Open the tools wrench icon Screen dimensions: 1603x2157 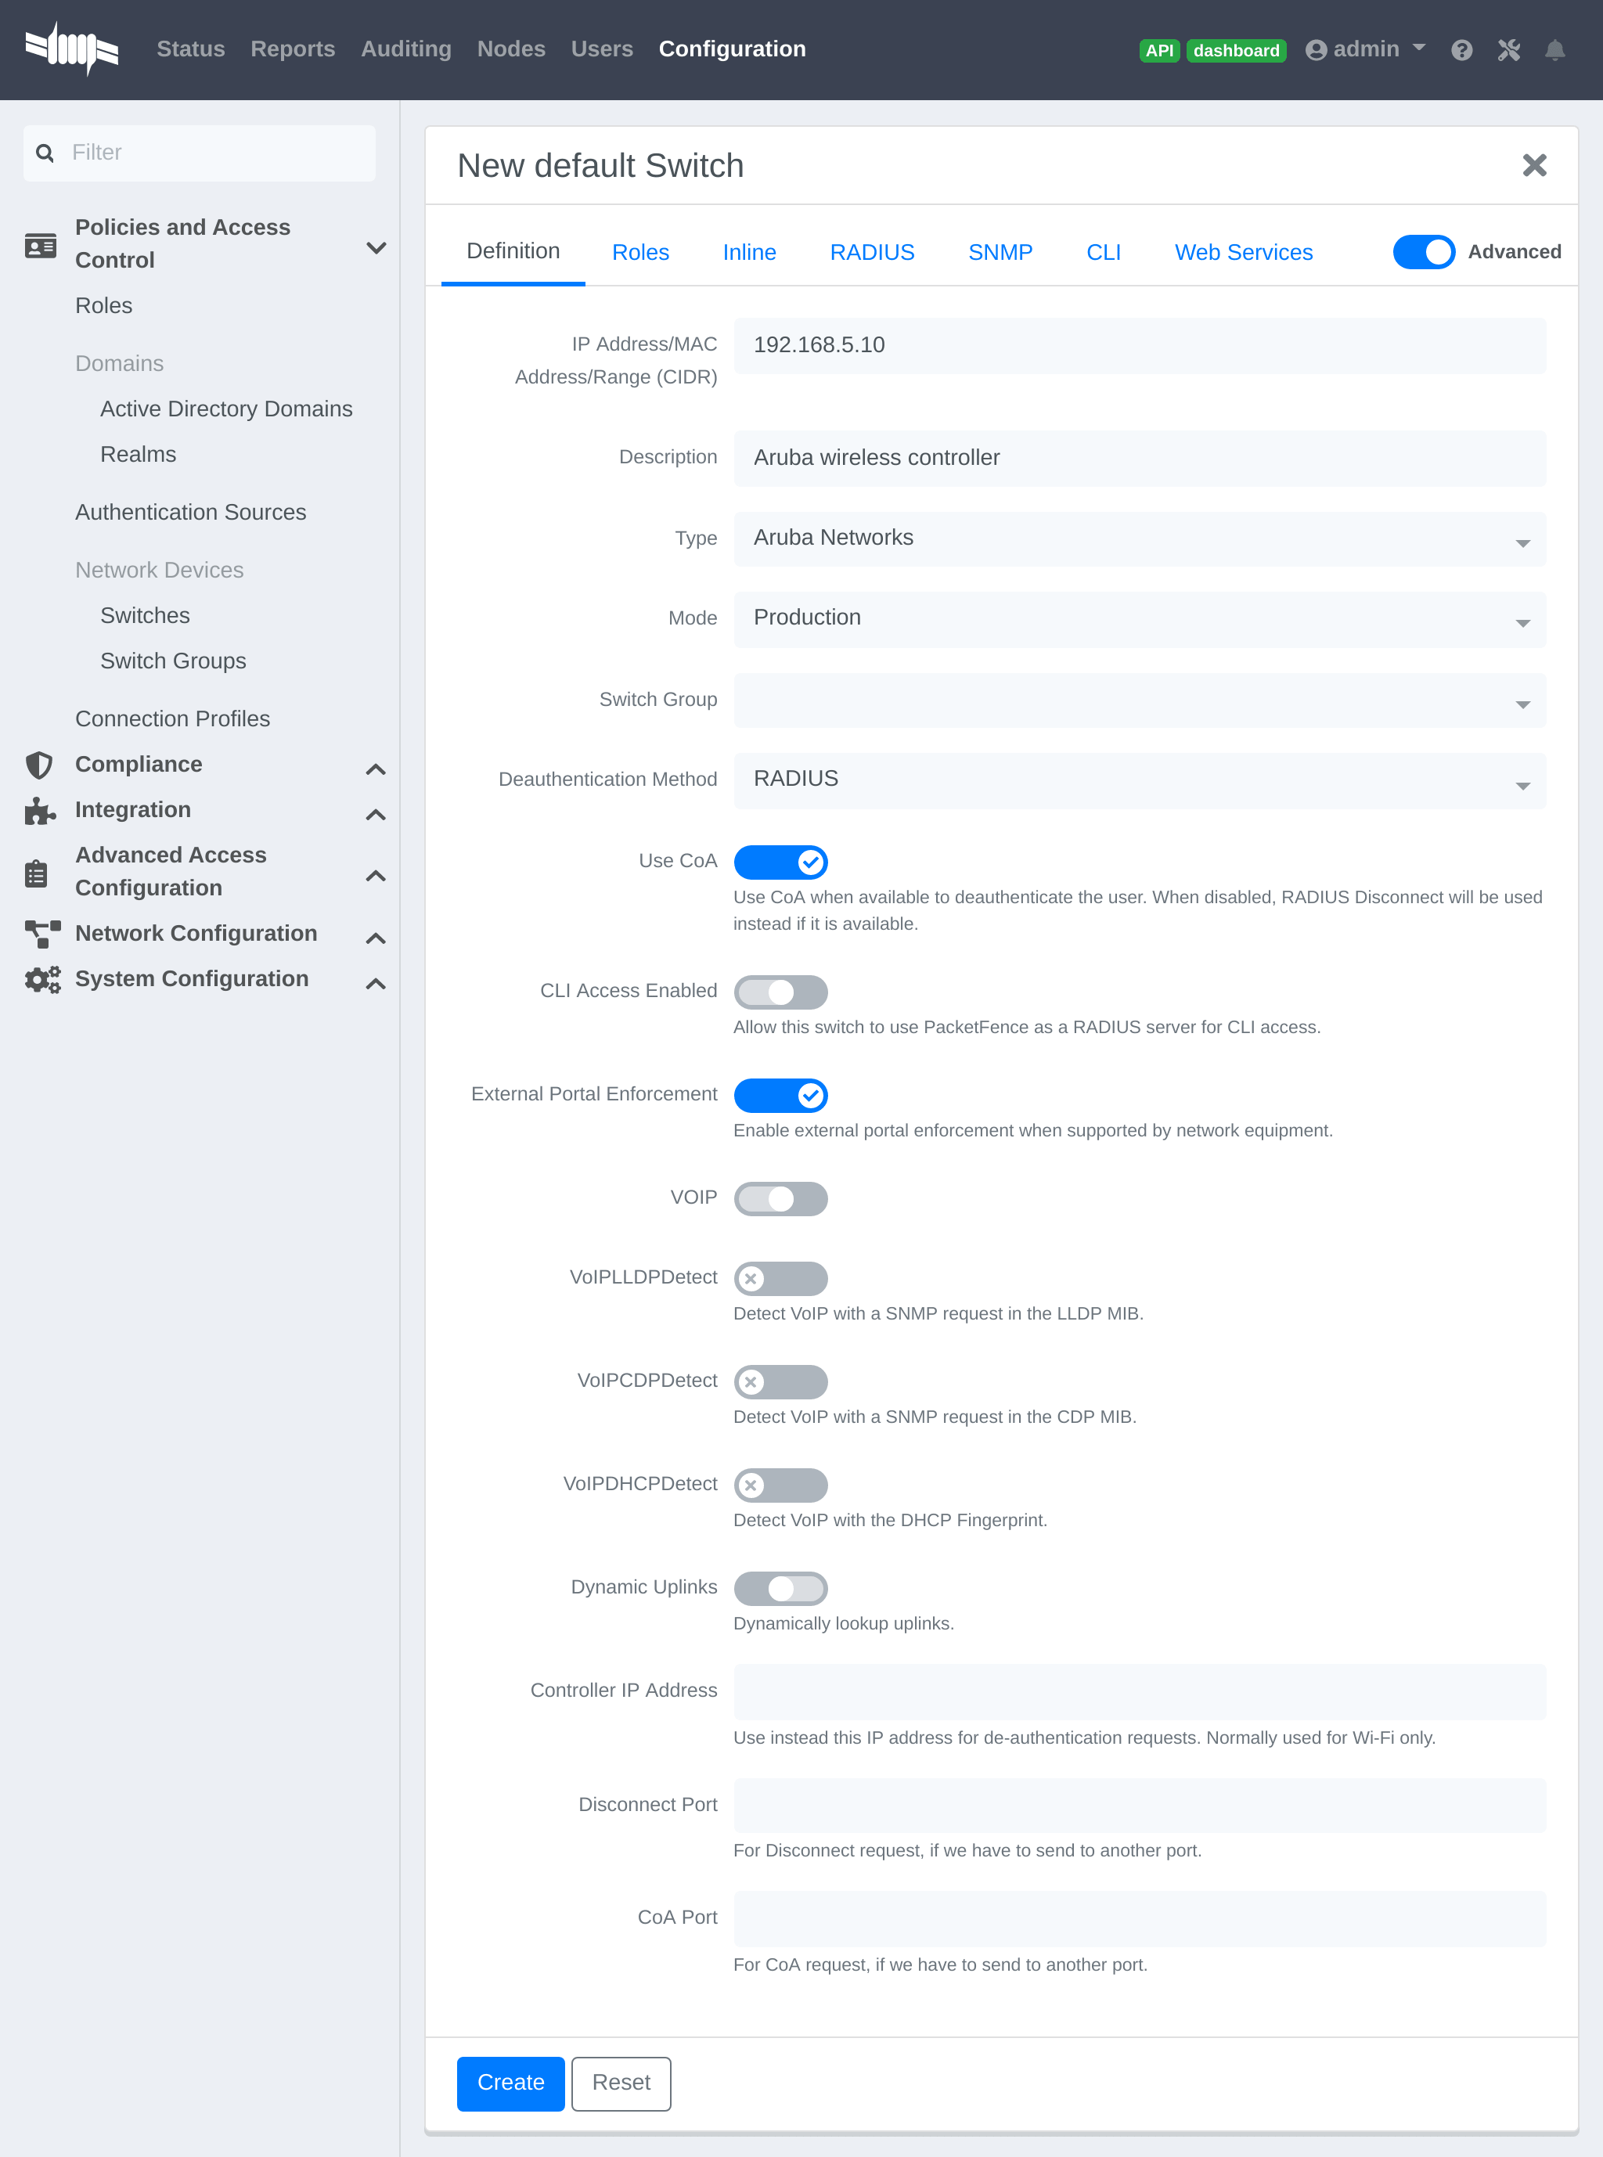coord(1508,50)
